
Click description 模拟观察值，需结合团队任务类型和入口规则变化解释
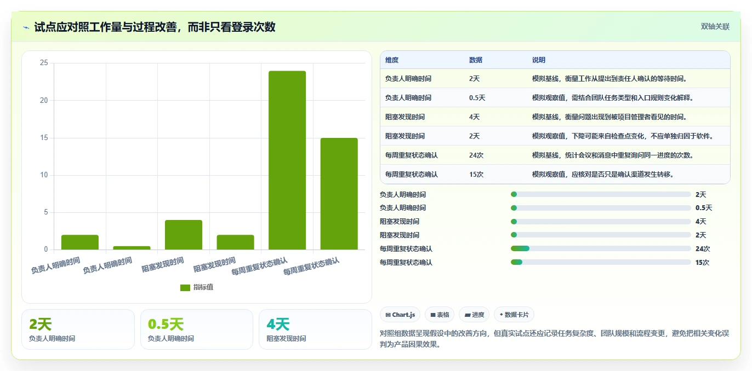613,98
